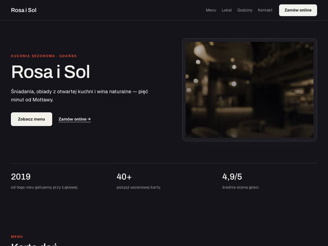This screenshot has width=328, height=246.
Task: Click the header Zamów online button
Action: click(298, 10)
